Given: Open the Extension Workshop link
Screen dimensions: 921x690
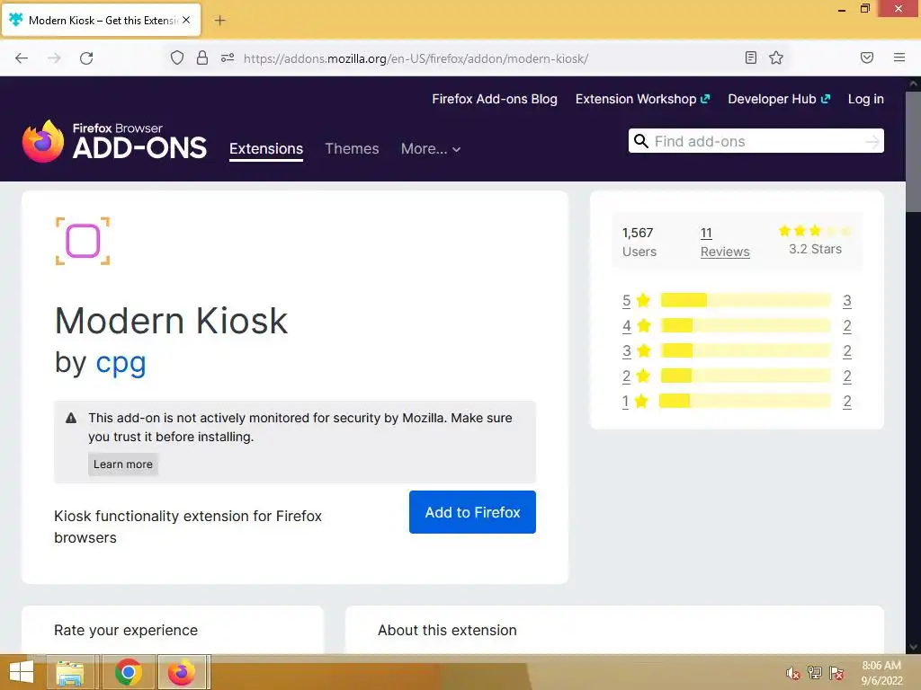Looking at the screenshot, I should (642, 99).
